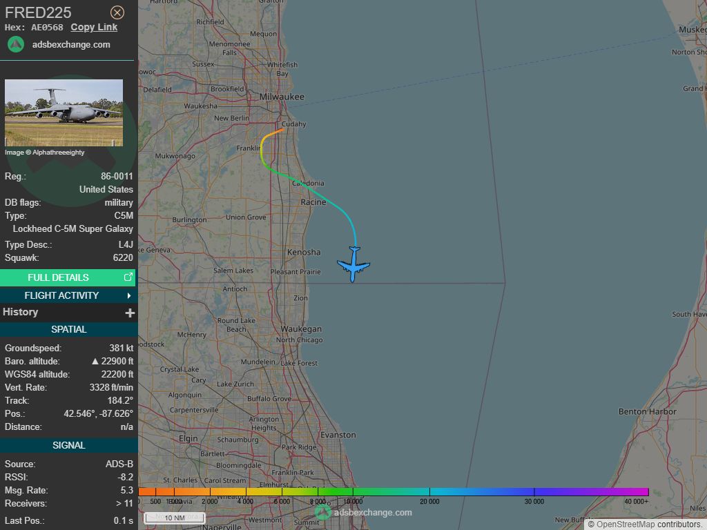
Task: Open the FLIGHT ACTIVITY panel
Action: click(62, 295)
